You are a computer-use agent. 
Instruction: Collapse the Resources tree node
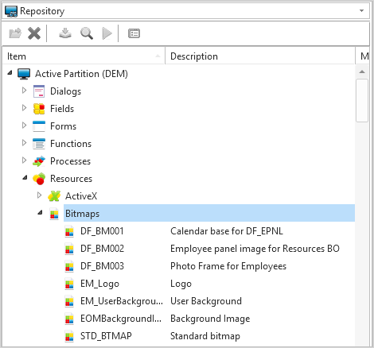(25, 178)
